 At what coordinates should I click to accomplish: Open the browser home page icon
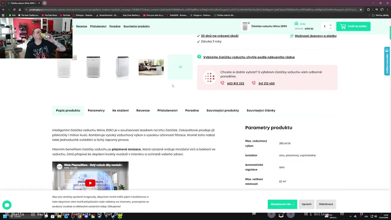(x=20, y=9)
